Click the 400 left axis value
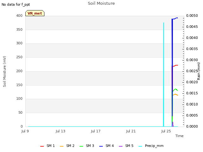 coord(19,16)
